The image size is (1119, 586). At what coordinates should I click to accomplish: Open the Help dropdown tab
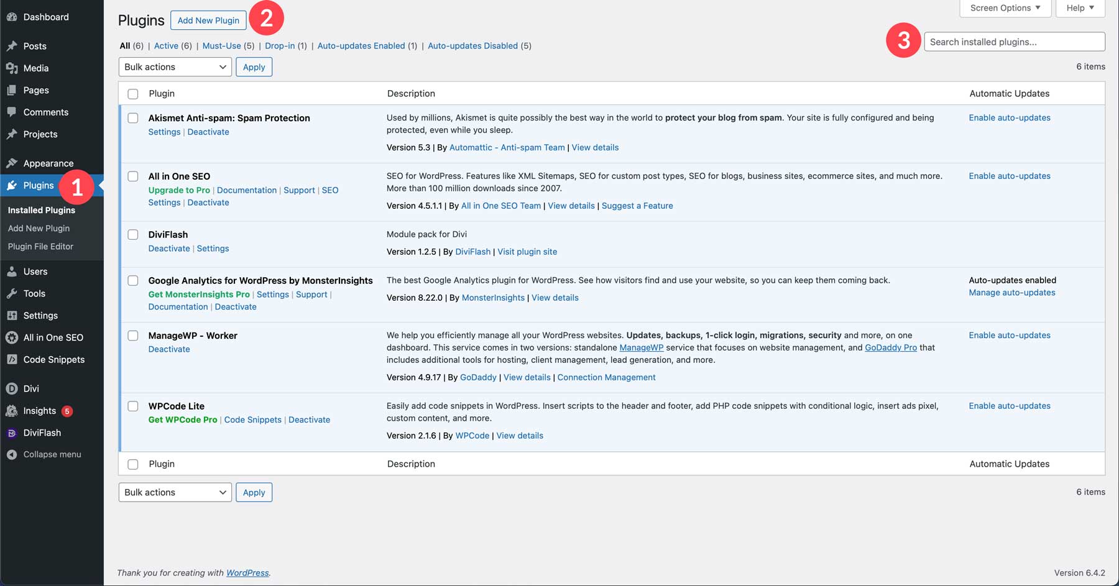pyautogui.click(x=1080, y=8)
